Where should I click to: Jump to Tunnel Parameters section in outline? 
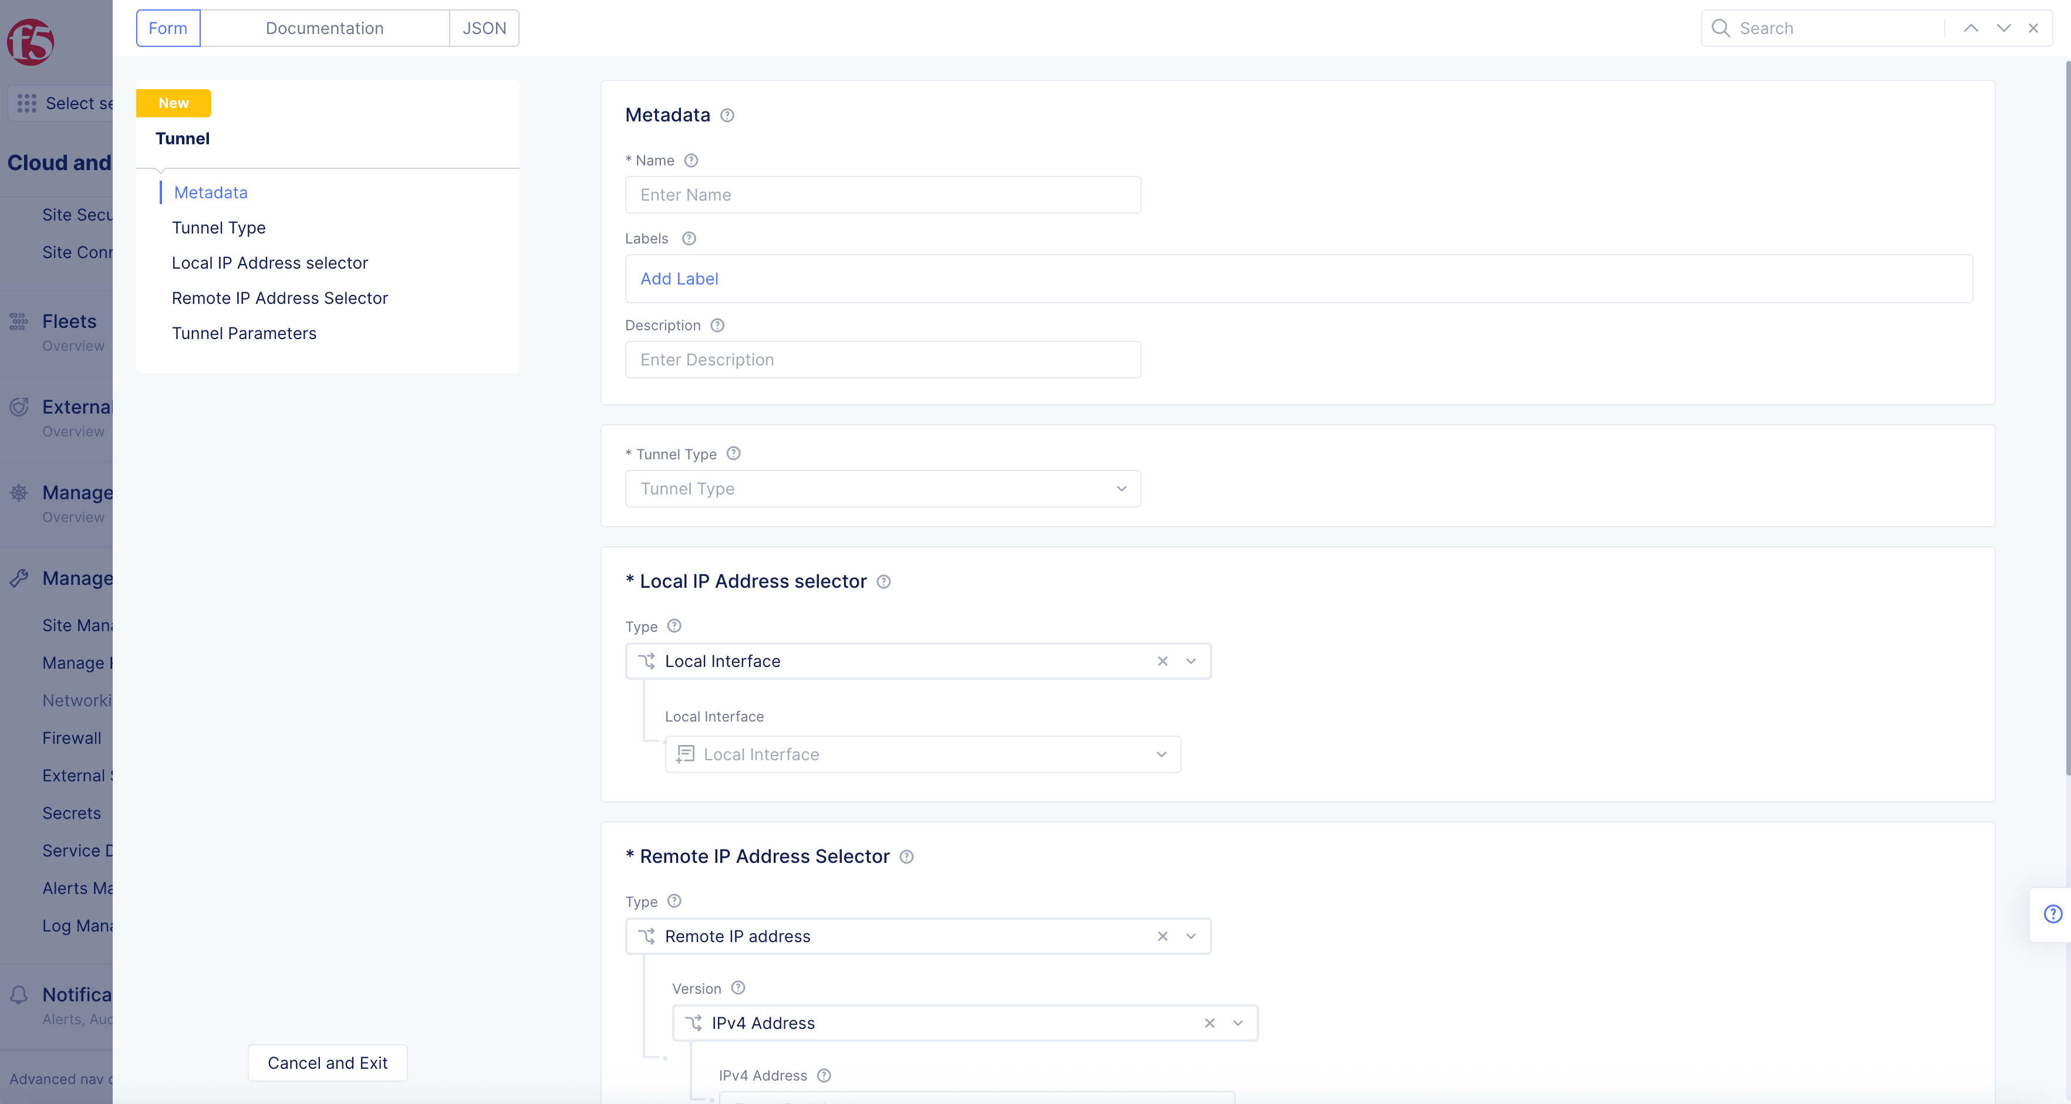(x=244, y=333)
